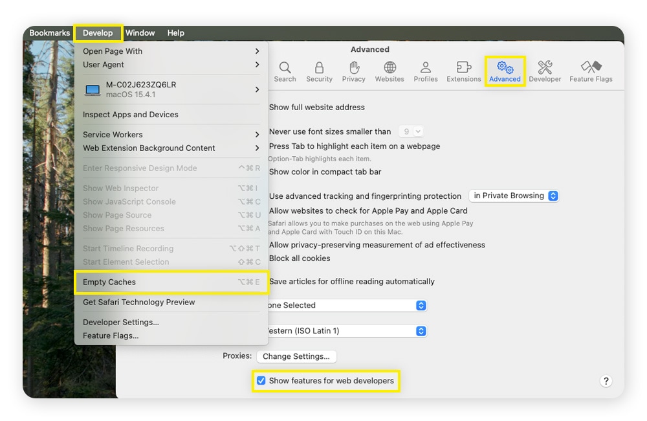
Task: Click the Block all cookies label
Action: 300,258
